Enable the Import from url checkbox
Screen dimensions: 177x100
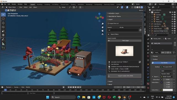pos(108,23)
